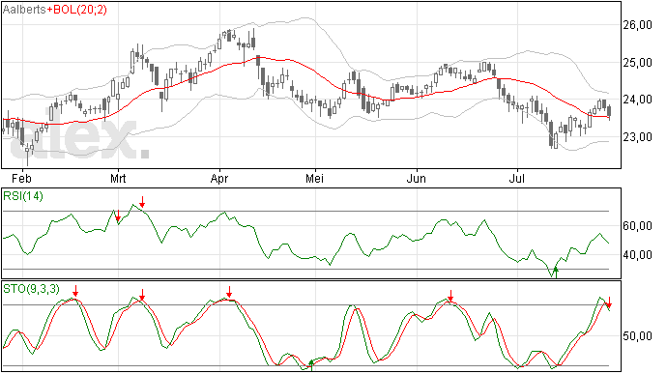667x374 pixels.
Task: Click the Jun month label
Action: coord(416,178)
